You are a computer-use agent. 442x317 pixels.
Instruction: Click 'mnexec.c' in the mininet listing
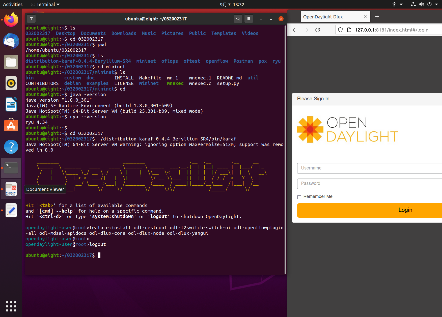[x=200, y=83]
